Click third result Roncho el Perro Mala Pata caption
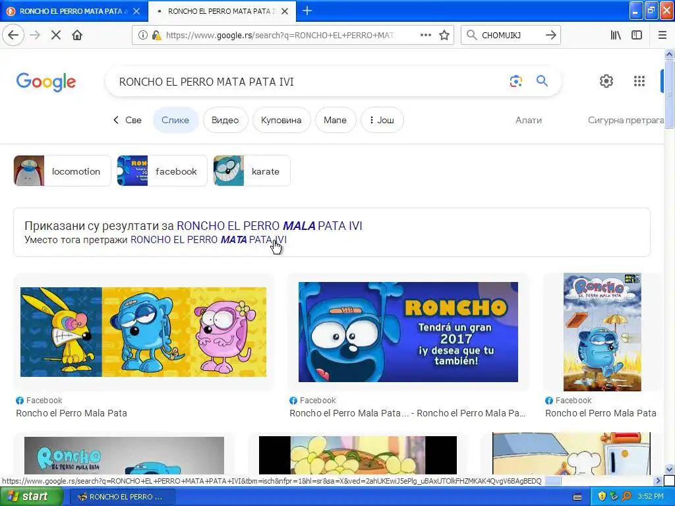675x506 pixels. pyautogui.click(x=601, y=413)
